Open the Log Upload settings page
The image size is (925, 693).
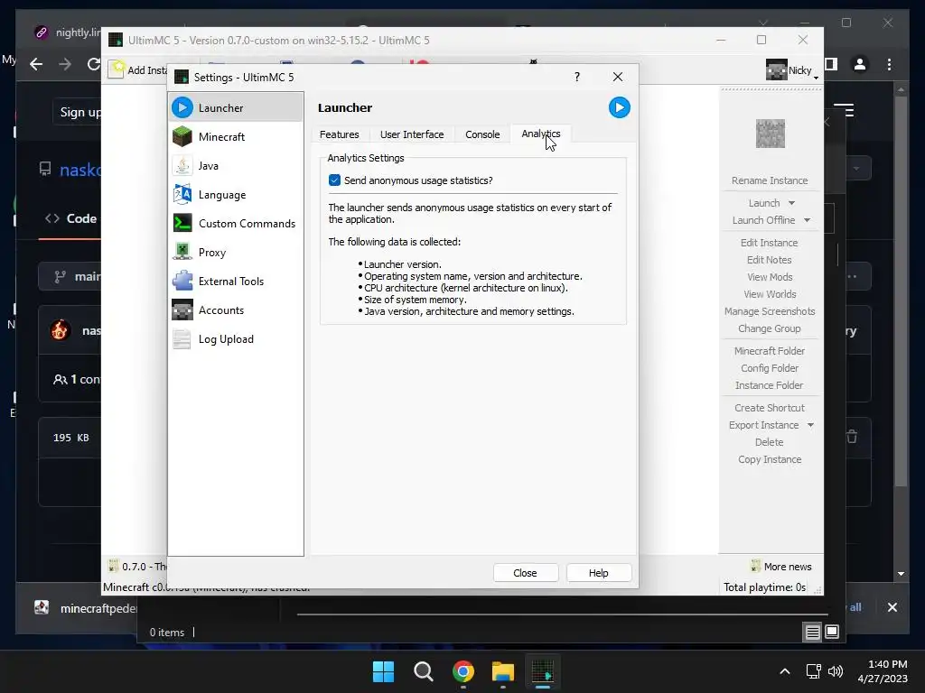236,339
